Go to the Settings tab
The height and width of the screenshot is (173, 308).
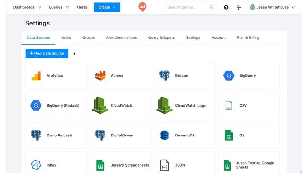[193, 37]
